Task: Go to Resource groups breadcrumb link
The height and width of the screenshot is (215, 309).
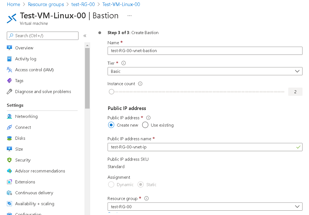Action: (x=46, y=4)
